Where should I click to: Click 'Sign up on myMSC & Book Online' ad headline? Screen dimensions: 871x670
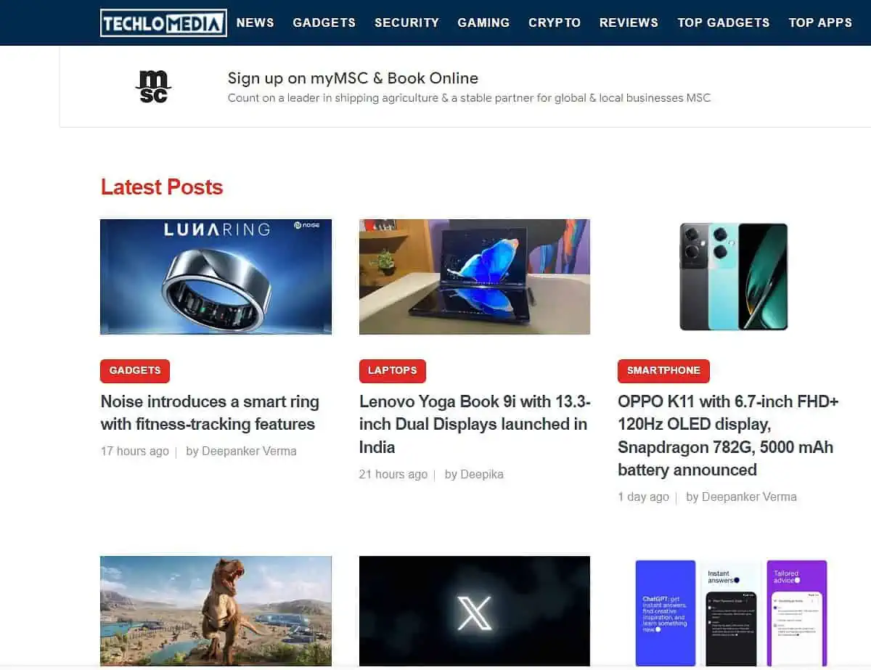pyautogui.click(x=353, y=78)
